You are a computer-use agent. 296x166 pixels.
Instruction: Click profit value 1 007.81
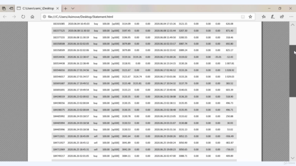(x=229, y=64)
